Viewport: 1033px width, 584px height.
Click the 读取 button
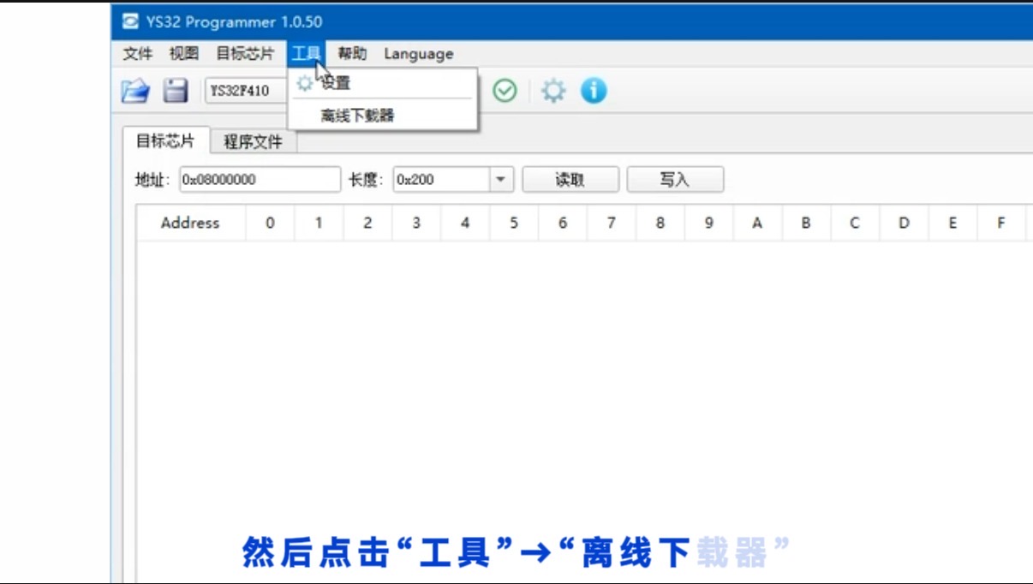(570, 180)
